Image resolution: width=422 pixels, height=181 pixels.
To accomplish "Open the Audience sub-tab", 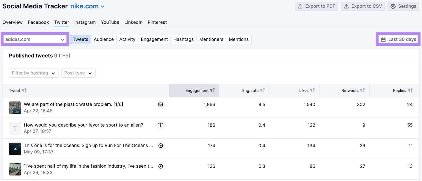I will coord(104,39).
